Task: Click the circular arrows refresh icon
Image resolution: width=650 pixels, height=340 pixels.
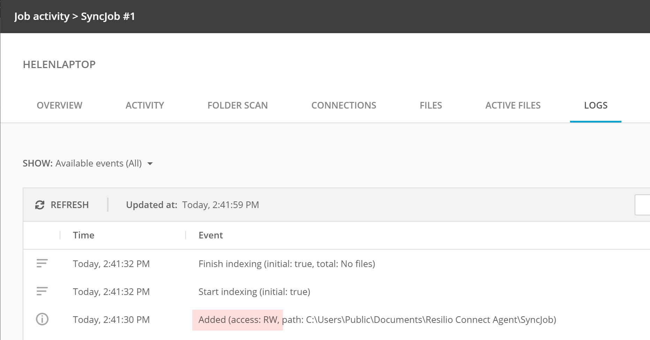Action: click(40, 205)
